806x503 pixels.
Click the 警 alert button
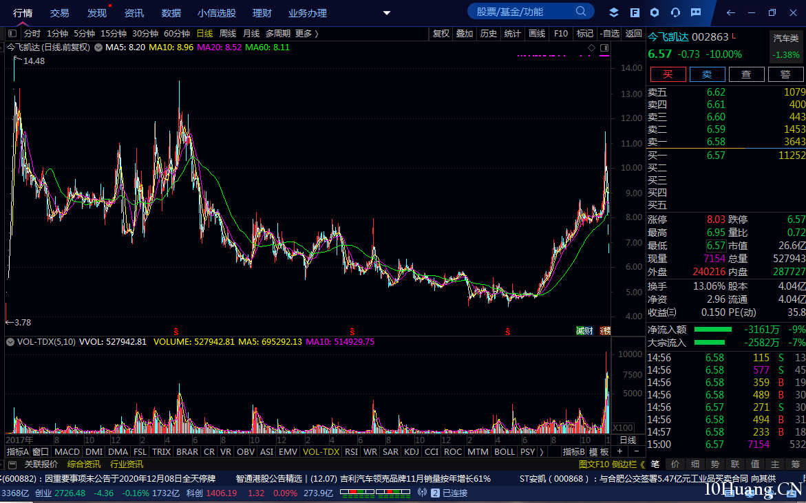pos(785,74)
